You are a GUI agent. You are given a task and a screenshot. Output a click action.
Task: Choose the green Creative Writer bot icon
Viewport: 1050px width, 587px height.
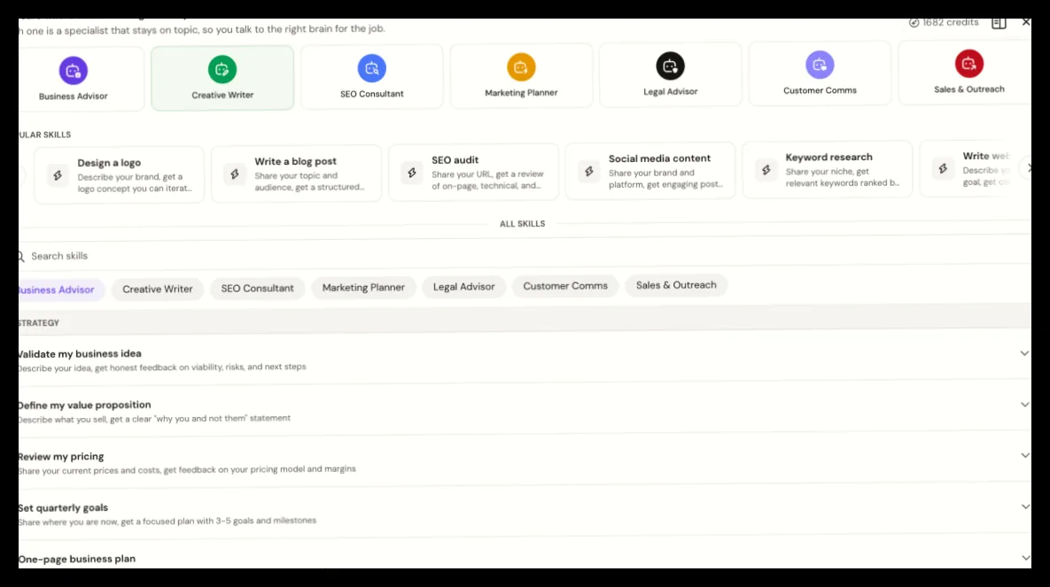click(x=222, y=69)
